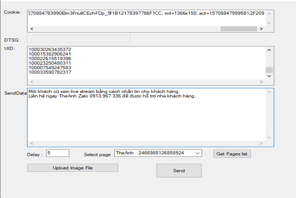Image resolution: width=296 pixels, height=198 pixels.
Task: Click UID line 100030263435372
Action: 50,49
